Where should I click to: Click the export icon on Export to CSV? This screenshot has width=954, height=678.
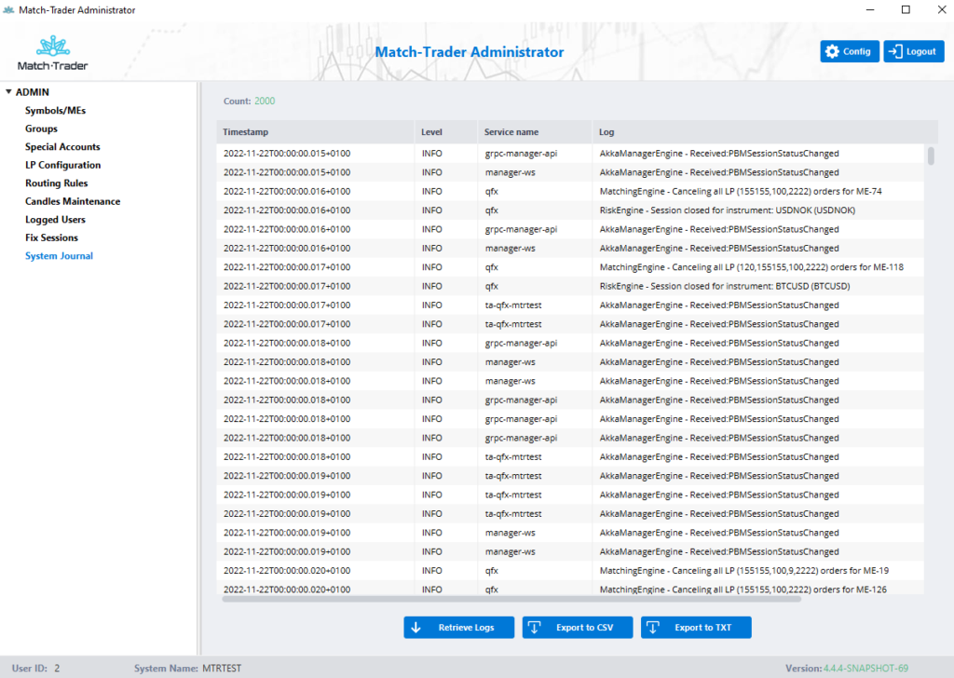(x=534, y=628)
